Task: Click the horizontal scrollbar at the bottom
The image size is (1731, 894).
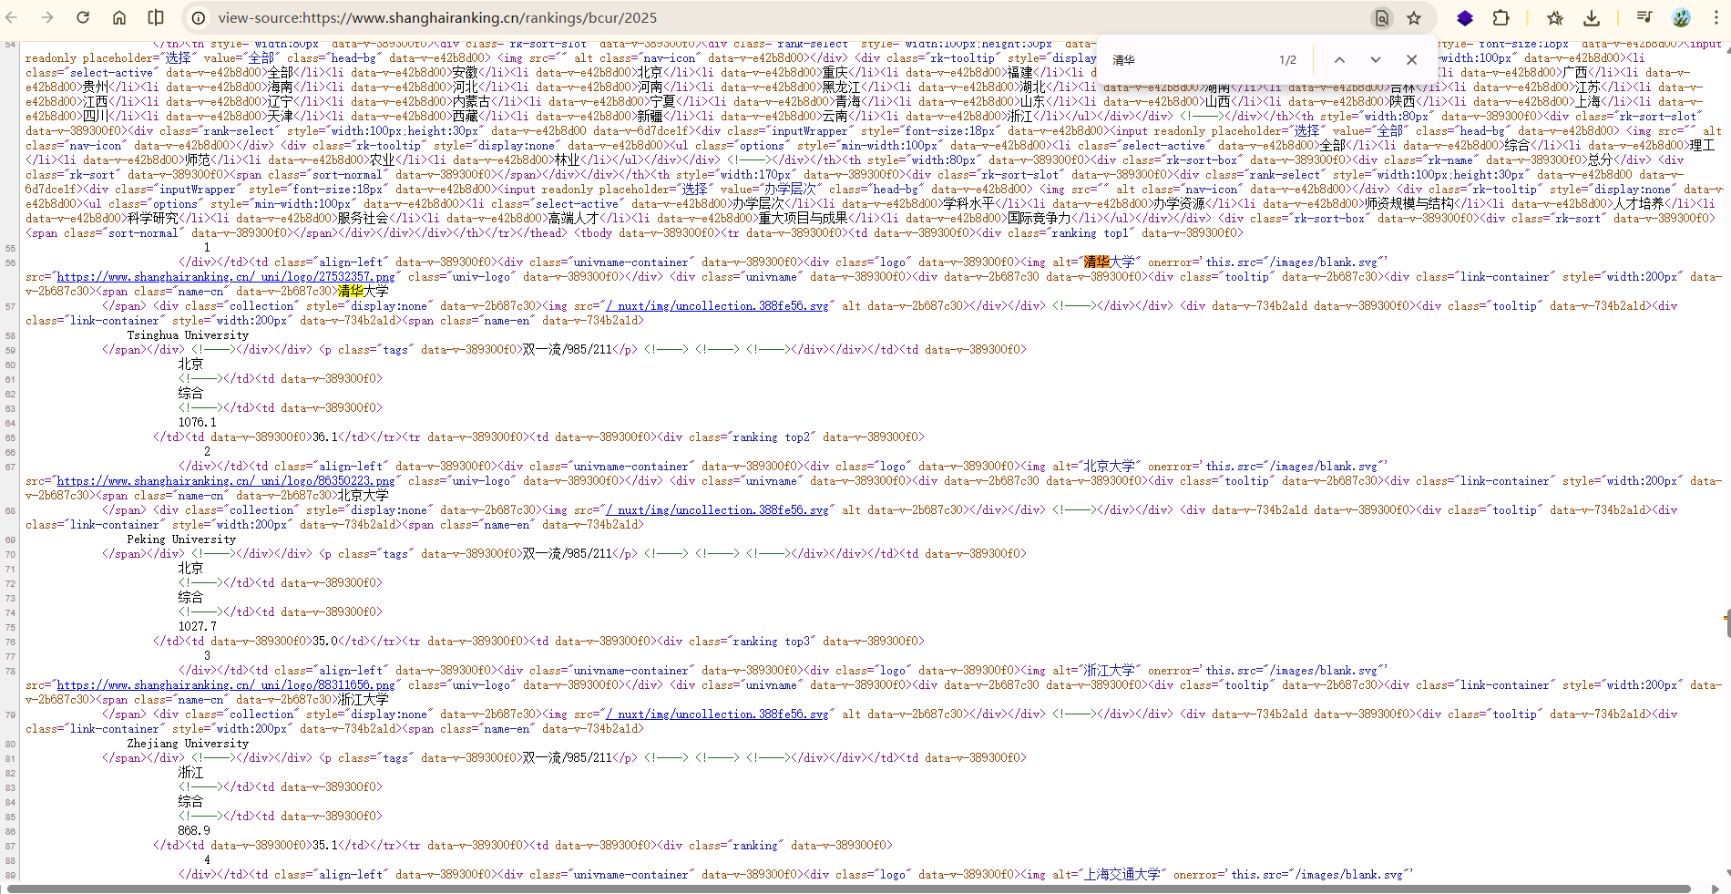Action: [849, 889]
